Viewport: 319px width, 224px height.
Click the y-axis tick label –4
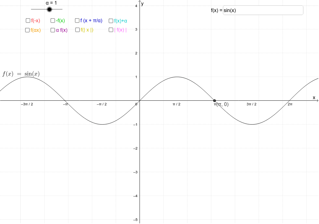click(x=135, y=196)
